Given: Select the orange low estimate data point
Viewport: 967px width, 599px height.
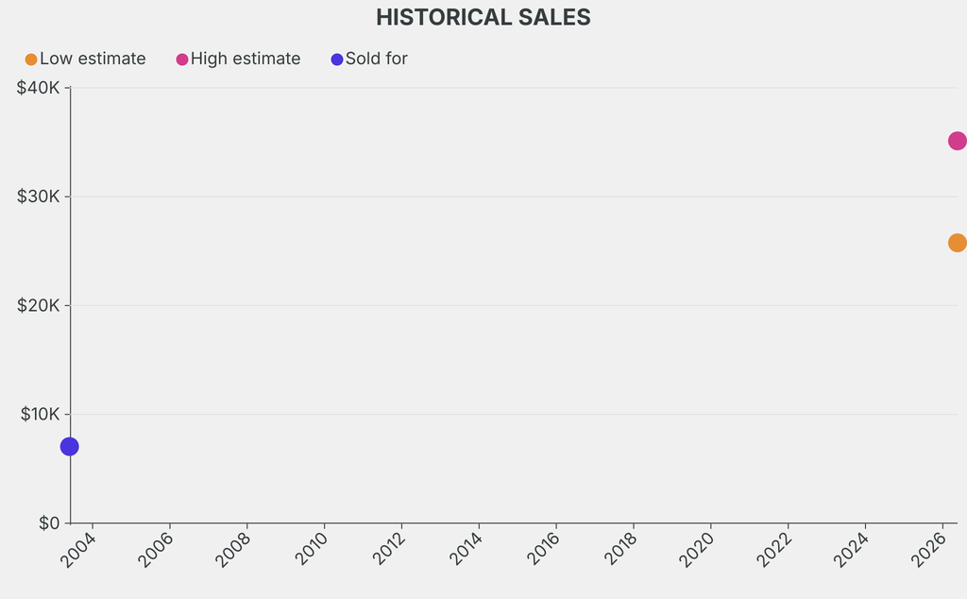Looking at the screenshot, I should tap(958, 243).
